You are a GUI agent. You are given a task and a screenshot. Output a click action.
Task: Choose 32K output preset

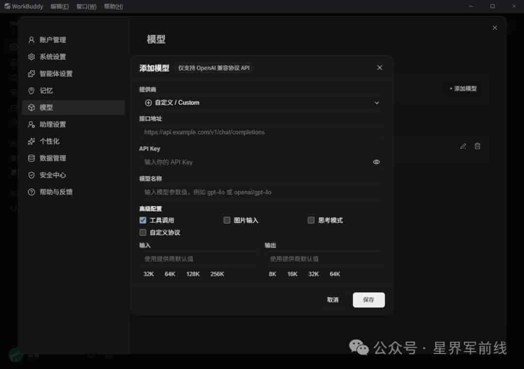313,274
